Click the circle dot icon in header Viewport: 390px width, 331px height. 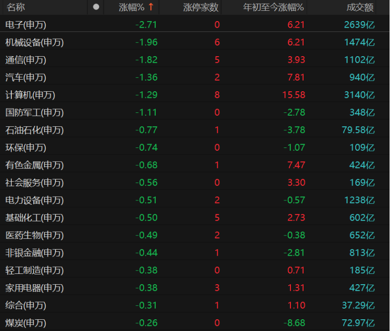click(96, 7)
